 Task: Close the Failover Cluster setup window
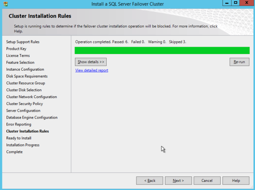pyautogui.click(x=246, y=3)
